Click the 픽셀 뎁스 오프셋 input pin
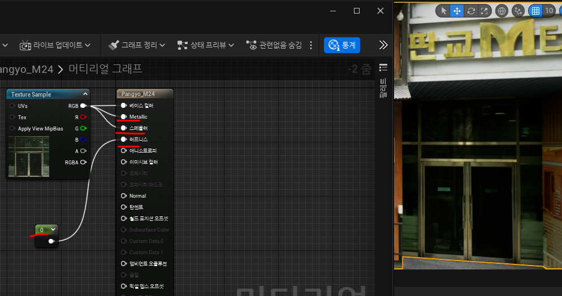The image size is (562, 296). (x=124, y=286)
